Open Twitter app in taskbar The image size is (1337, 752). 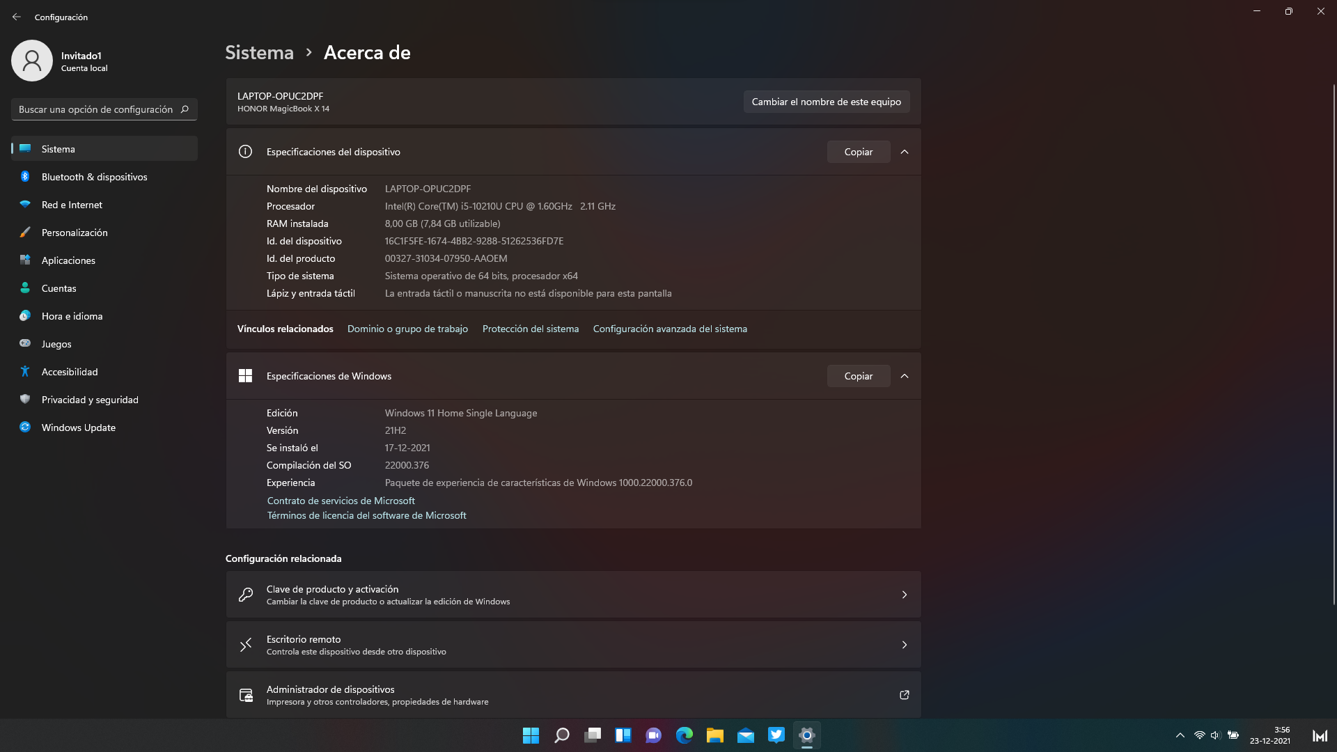coord(776,735)
